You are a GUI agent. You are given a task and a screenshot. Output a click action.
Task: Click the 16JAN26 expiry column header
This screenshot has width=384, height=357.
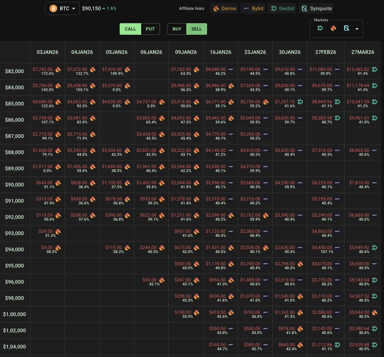[220, 52]
